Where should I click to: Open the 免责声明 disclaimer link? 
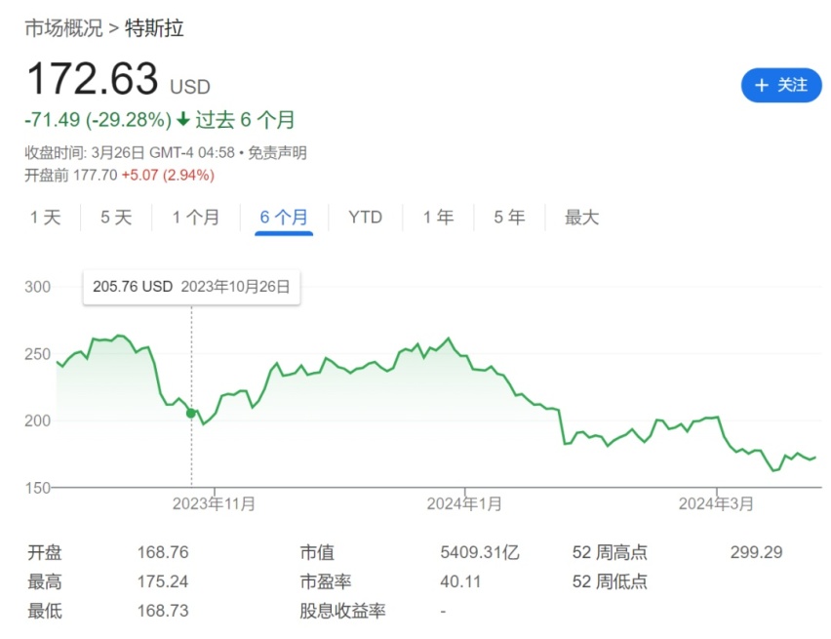277,153
